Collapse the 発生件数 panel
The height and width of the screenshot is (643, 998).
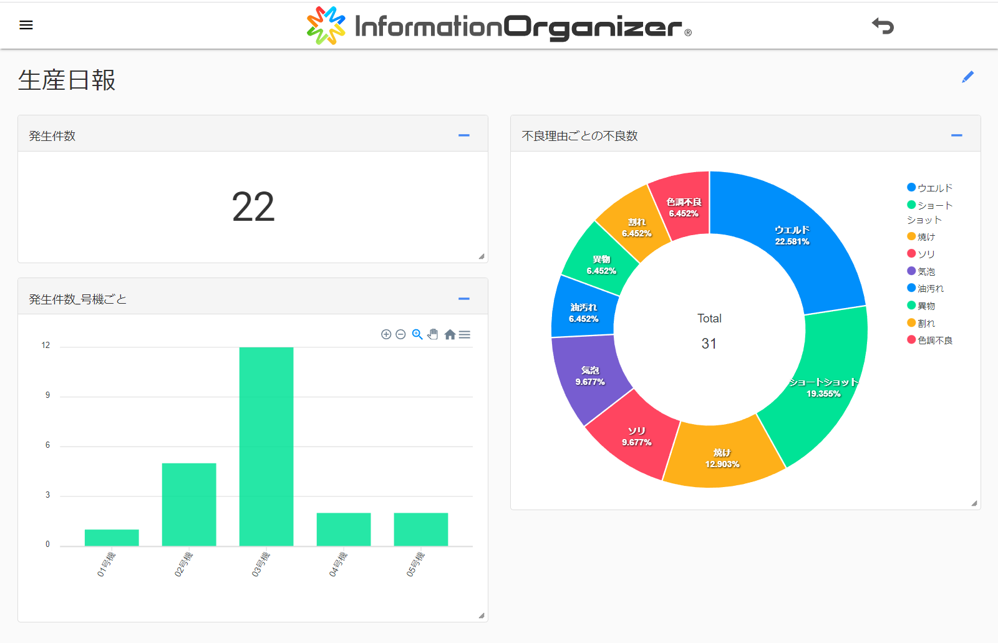pos(463,135)
